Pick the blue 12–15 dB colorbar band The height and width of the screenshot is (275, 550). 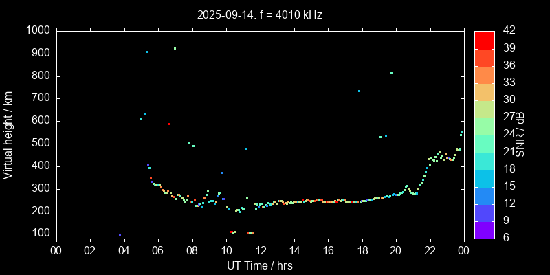point(484,195)
